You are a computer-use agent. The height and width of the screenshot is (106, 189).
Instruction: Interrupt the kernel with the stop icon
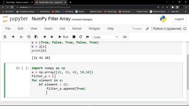[x=74, y=37]
